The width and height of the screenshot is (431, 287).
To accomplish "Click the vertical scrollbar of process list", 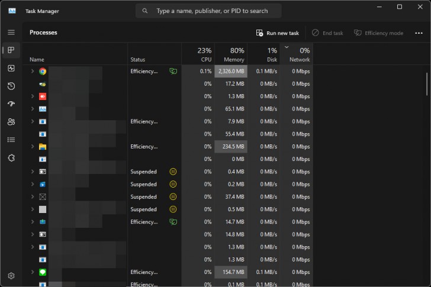I will [x=427, y=84].
